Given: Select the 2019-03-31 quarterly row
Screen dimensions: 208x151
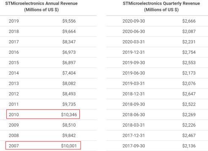Looking at the screenshot, I should tap(157, 83).
